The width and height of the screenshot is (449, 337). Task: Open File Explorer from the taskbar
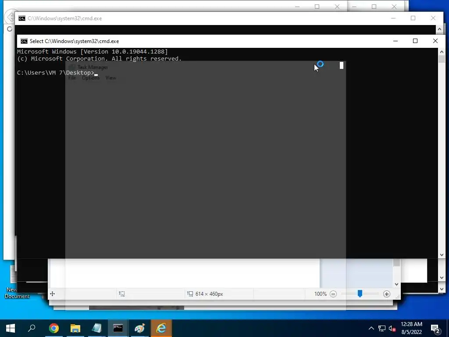pyautogui.click(x=75, y=328)
